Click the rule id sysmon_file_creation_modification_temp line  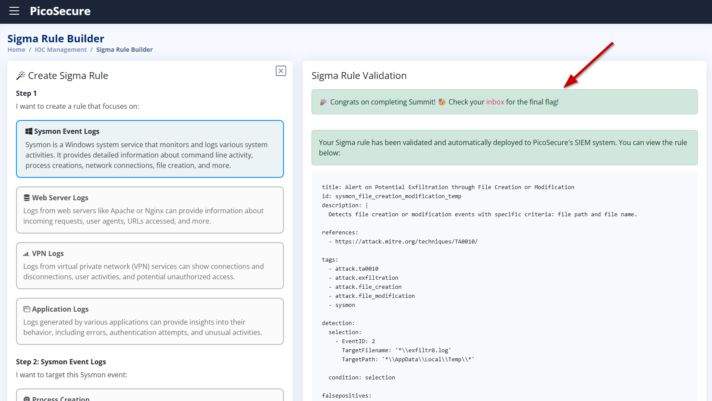[391, 196]
